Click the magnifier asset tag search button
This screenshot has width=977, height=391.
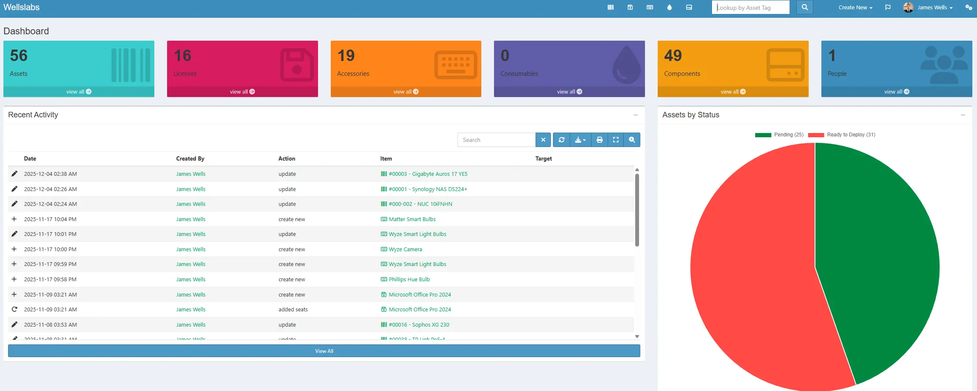pyautogui.click(x=804, y=7)
